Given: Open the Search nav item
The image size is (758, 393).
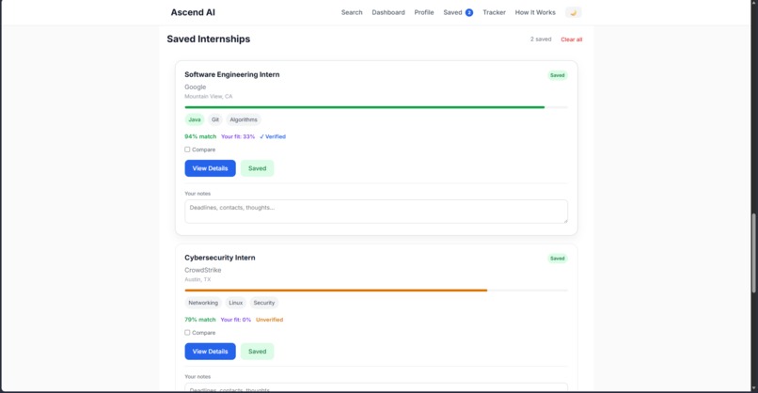Looking at the screenshot, I should click(x=352, y=12).
